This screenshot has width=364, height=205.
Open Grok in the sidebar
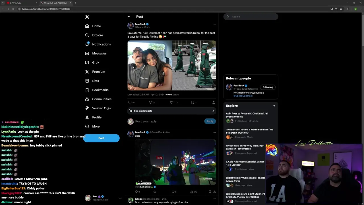click(92, 62)
